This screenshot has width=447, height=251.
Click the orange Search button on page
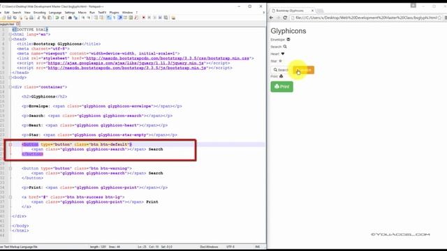304,70
